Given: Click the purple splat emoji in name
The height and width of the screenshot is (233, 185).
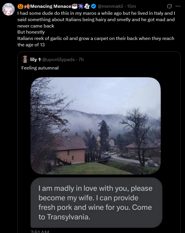Looking at the screenshot, I should (81, 6).
